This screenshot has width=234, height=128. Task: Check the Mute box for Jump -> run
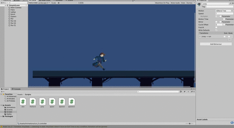point(229,37)
